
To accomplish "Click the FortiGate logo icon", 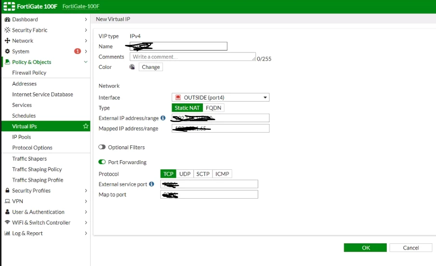I will point(9,6).
